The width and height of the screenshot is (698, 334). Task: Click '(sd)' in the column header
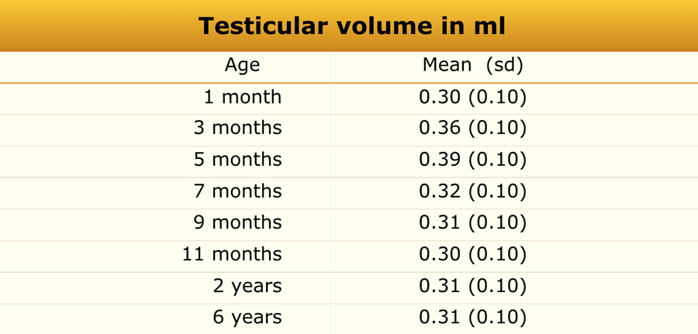(505, 65)
